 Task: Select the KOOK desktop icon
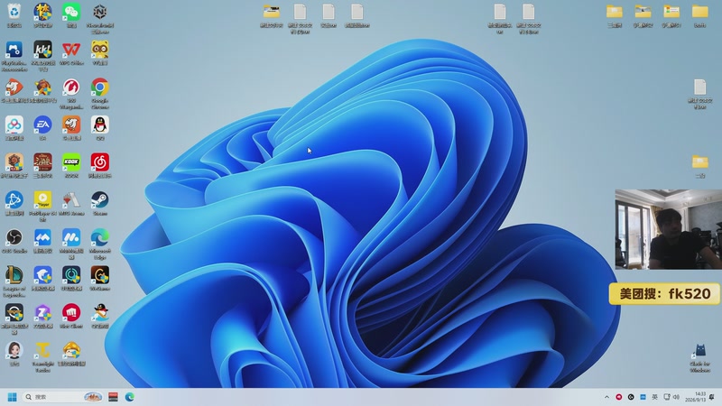click(x=71, y=166)
